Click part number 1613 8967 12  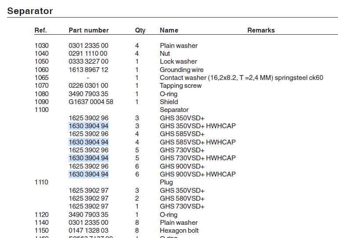click(88, 70)
